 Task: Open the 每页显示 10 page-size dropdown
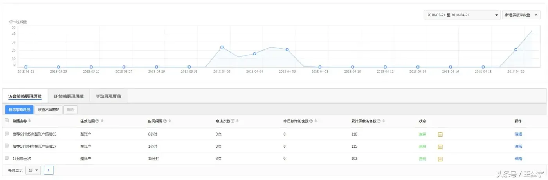point(33,170)
